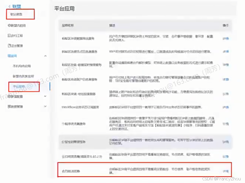Open the 联盟管理 sidebar icon
The height and width of the screenshot is (183, 245).
9,107
